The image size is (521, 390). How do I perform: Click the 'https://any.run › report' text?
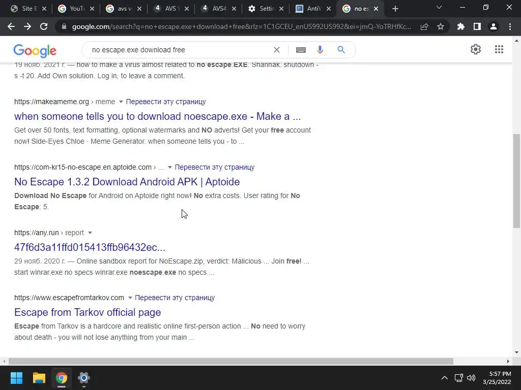tap(49, 233)
